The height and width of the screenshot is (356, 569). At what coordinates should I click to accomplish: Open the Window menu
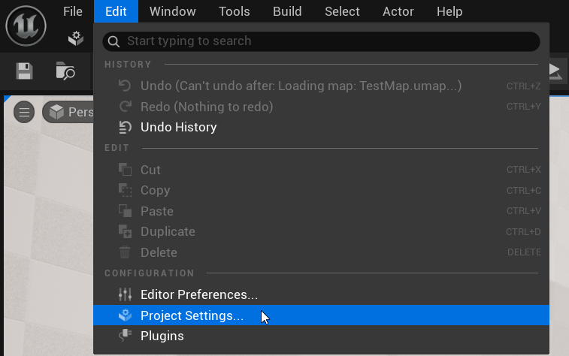pyautogui.click(x=172, y=11)
